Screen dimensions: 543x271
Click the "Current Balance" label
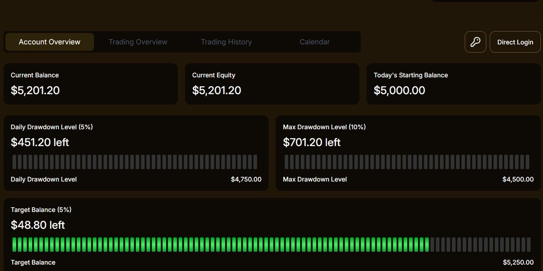[x=35, y=75]
